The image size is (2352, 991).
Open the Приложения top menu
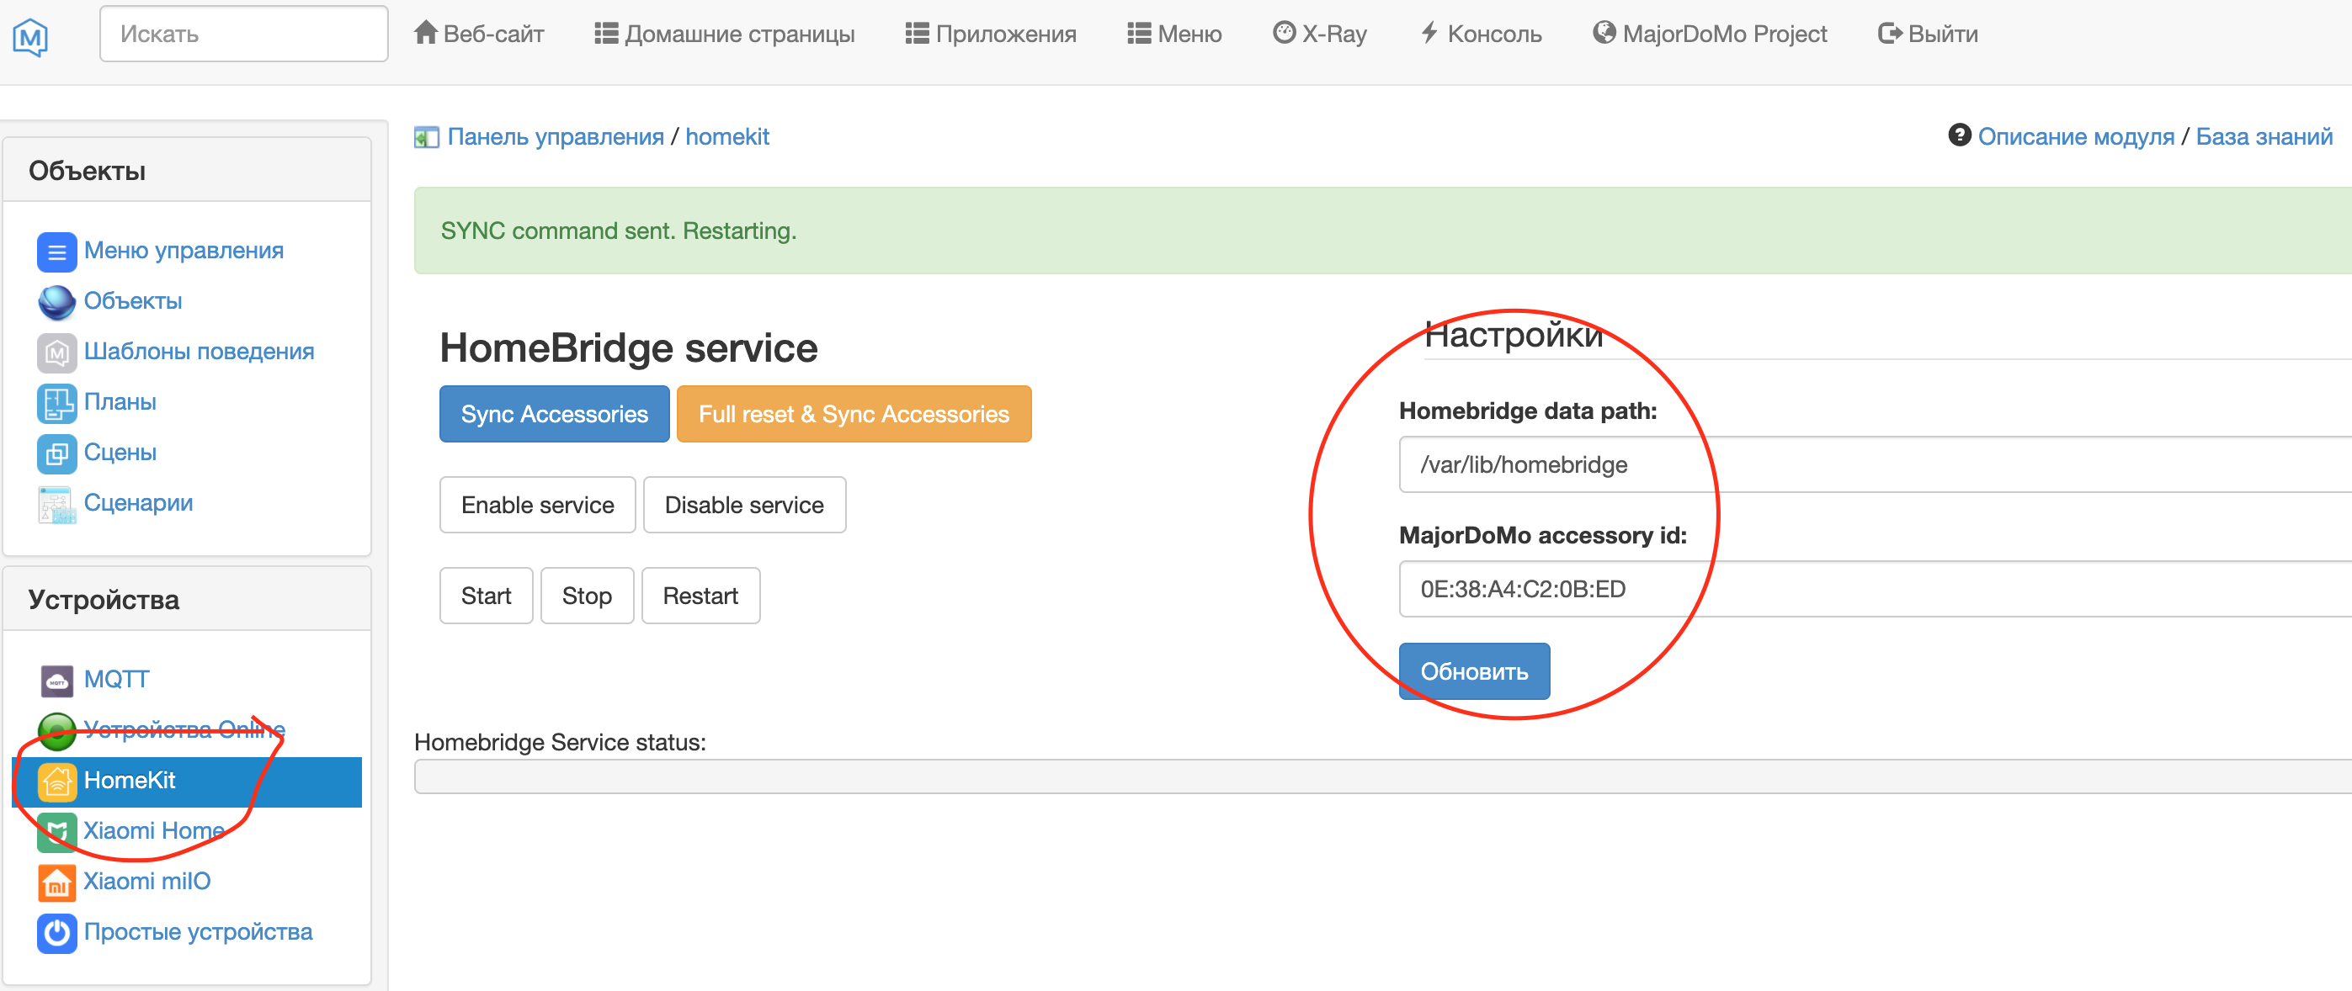pyautogui.click(x=991, y=34)
